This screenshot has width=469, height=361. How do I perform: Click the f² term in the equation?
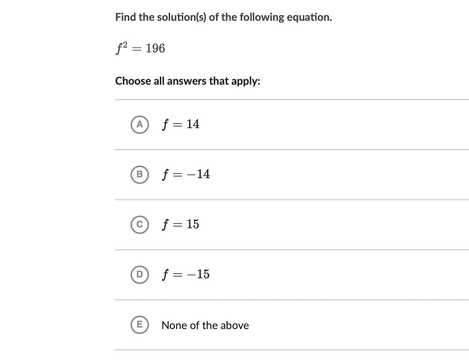121,48
